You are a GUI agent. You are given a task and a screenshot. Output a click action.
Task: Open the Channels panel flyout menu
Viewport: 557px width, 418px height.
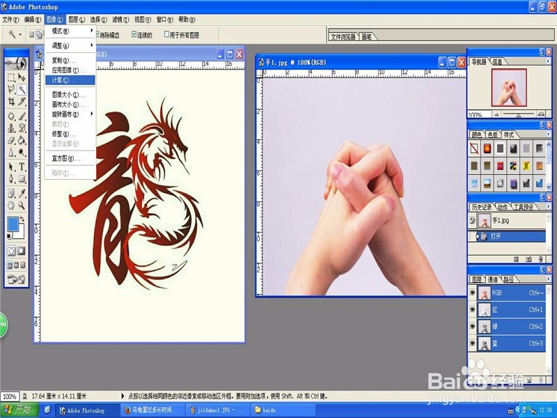[x=548, y=279]
